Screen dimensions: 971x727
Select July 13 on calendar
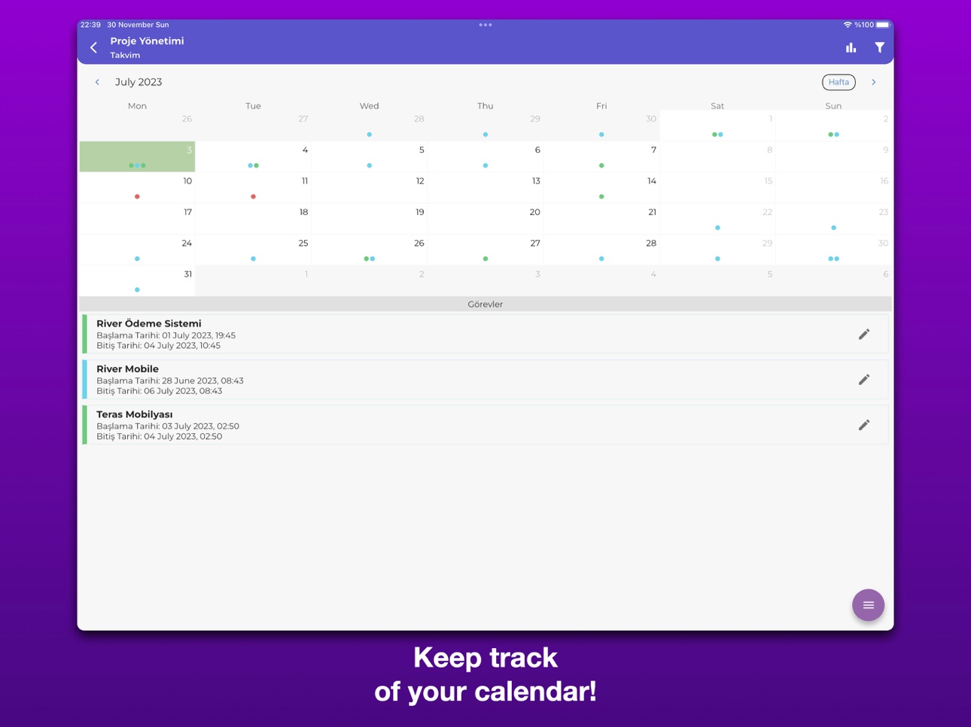click(x=485, y=187)
